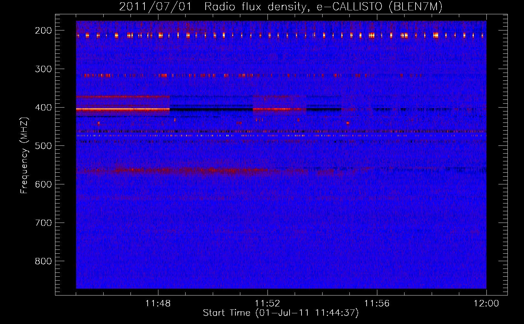The width and height of the screenshot is (524, 324).
Task: Click the 11:52 time tick label
Action: coord(268,304)
